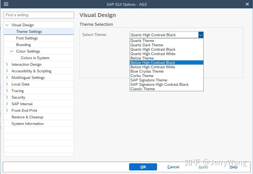
Task: Expand the Local Data node
Action: (7, 84)
